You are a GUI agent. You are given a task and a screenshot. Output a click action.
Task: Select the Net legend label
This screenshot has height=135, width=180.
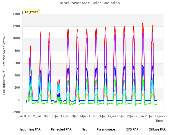tap(84, 129)
